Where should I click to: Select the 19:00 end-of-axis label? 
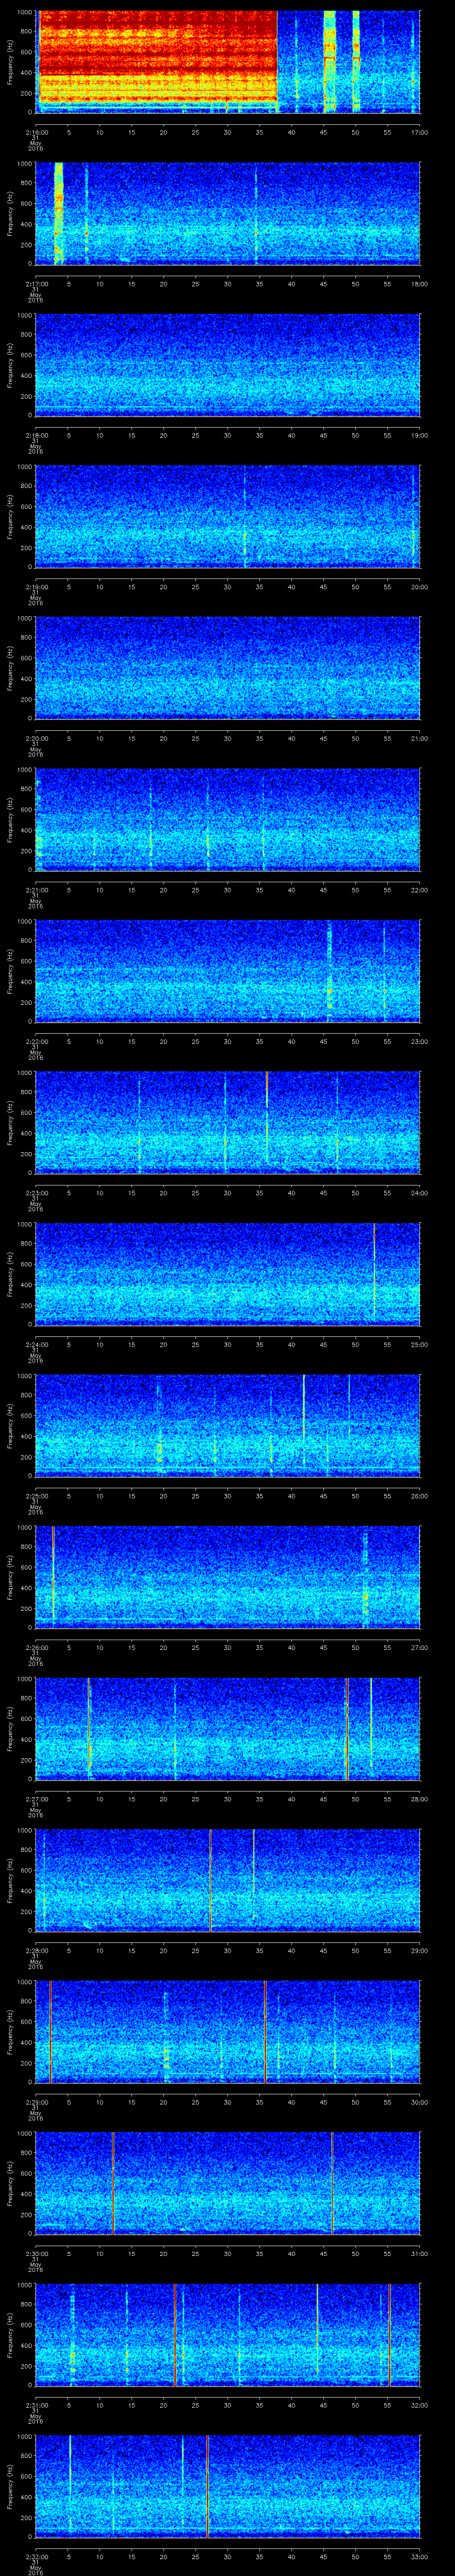coord(419,436)
